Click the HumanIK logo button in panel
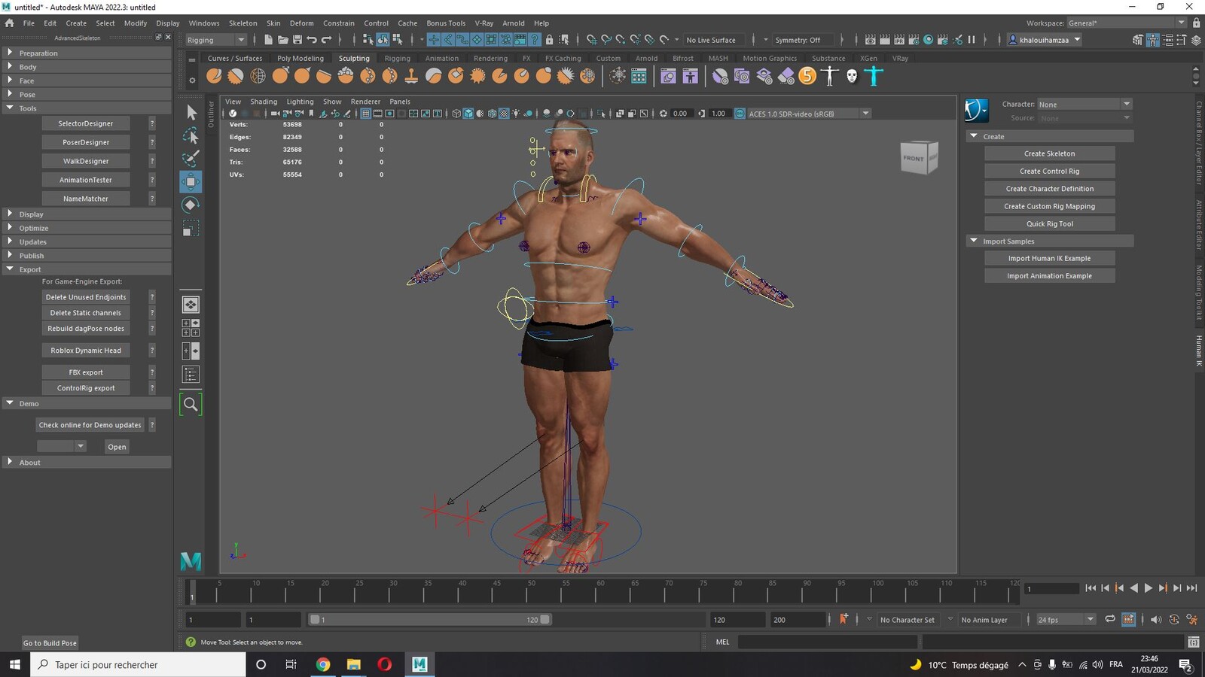Screen dimensions: 1205x677 [977, 111]
